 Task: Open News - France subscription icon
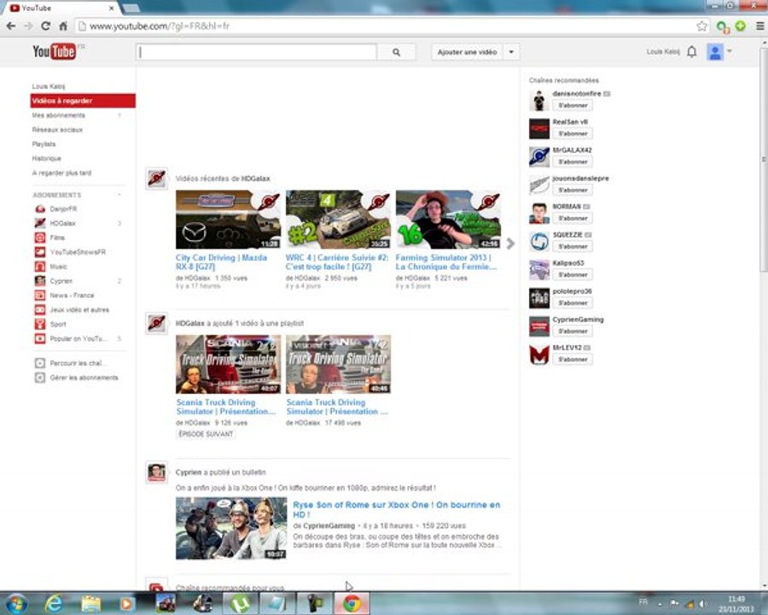(39, 296)
